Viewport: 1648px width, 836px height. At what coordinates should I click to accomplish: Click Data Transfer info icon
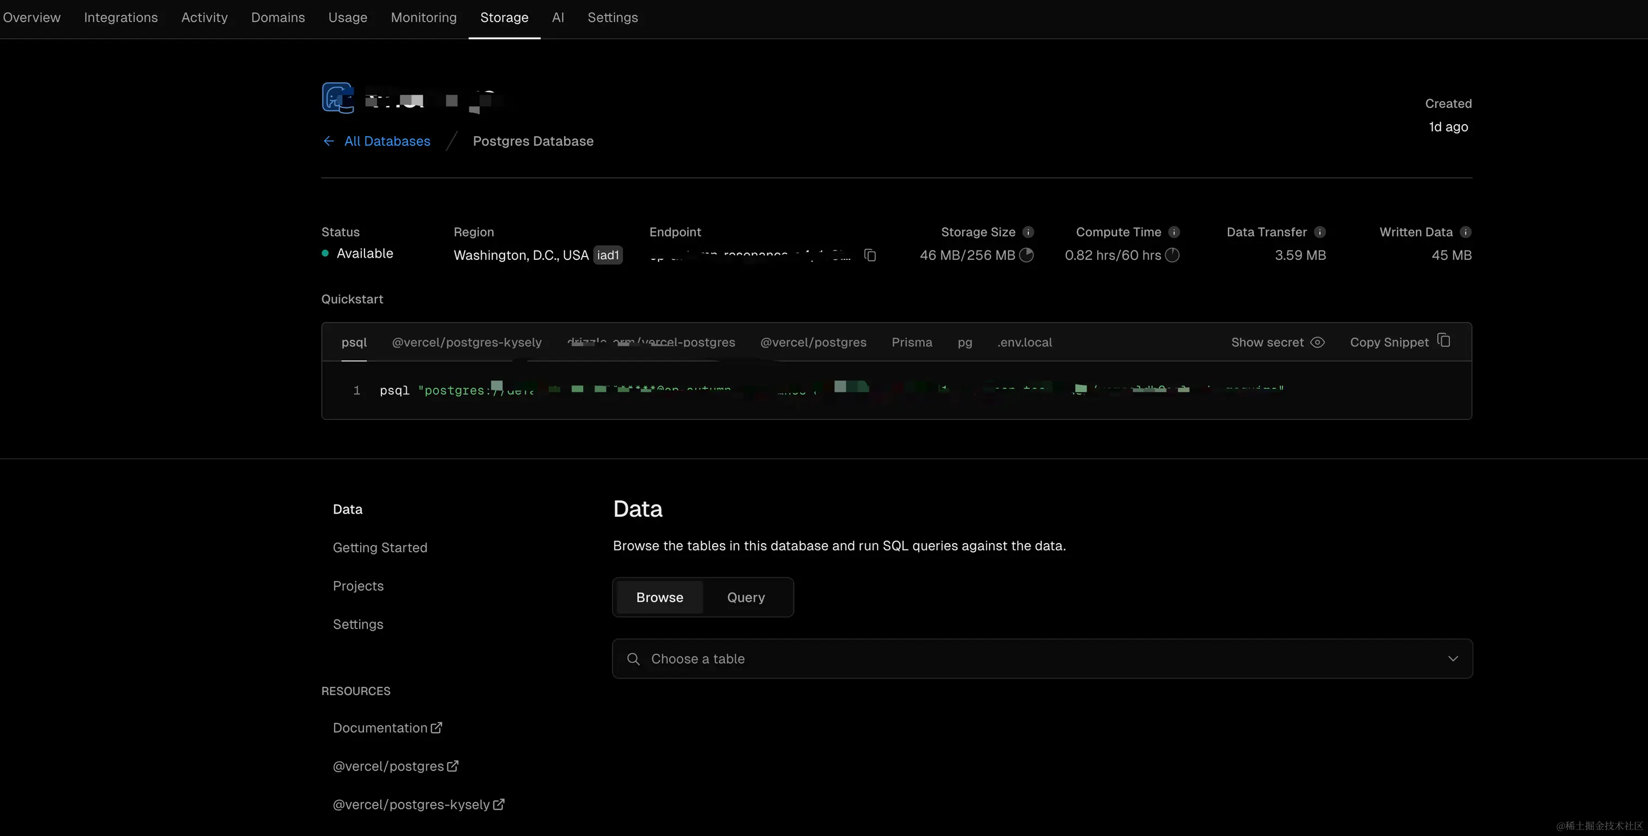[1319, 232]
